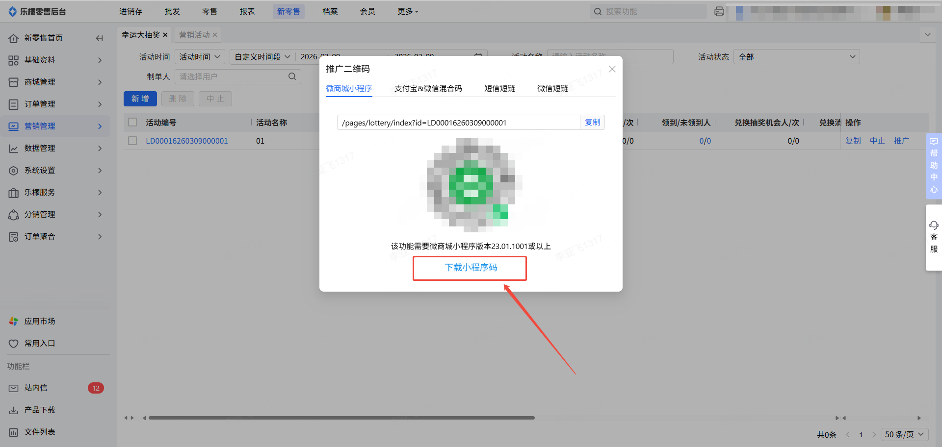The image size is (942, 447).
Task: Open the 报表 top menu
Action: [x=247, y=11]
